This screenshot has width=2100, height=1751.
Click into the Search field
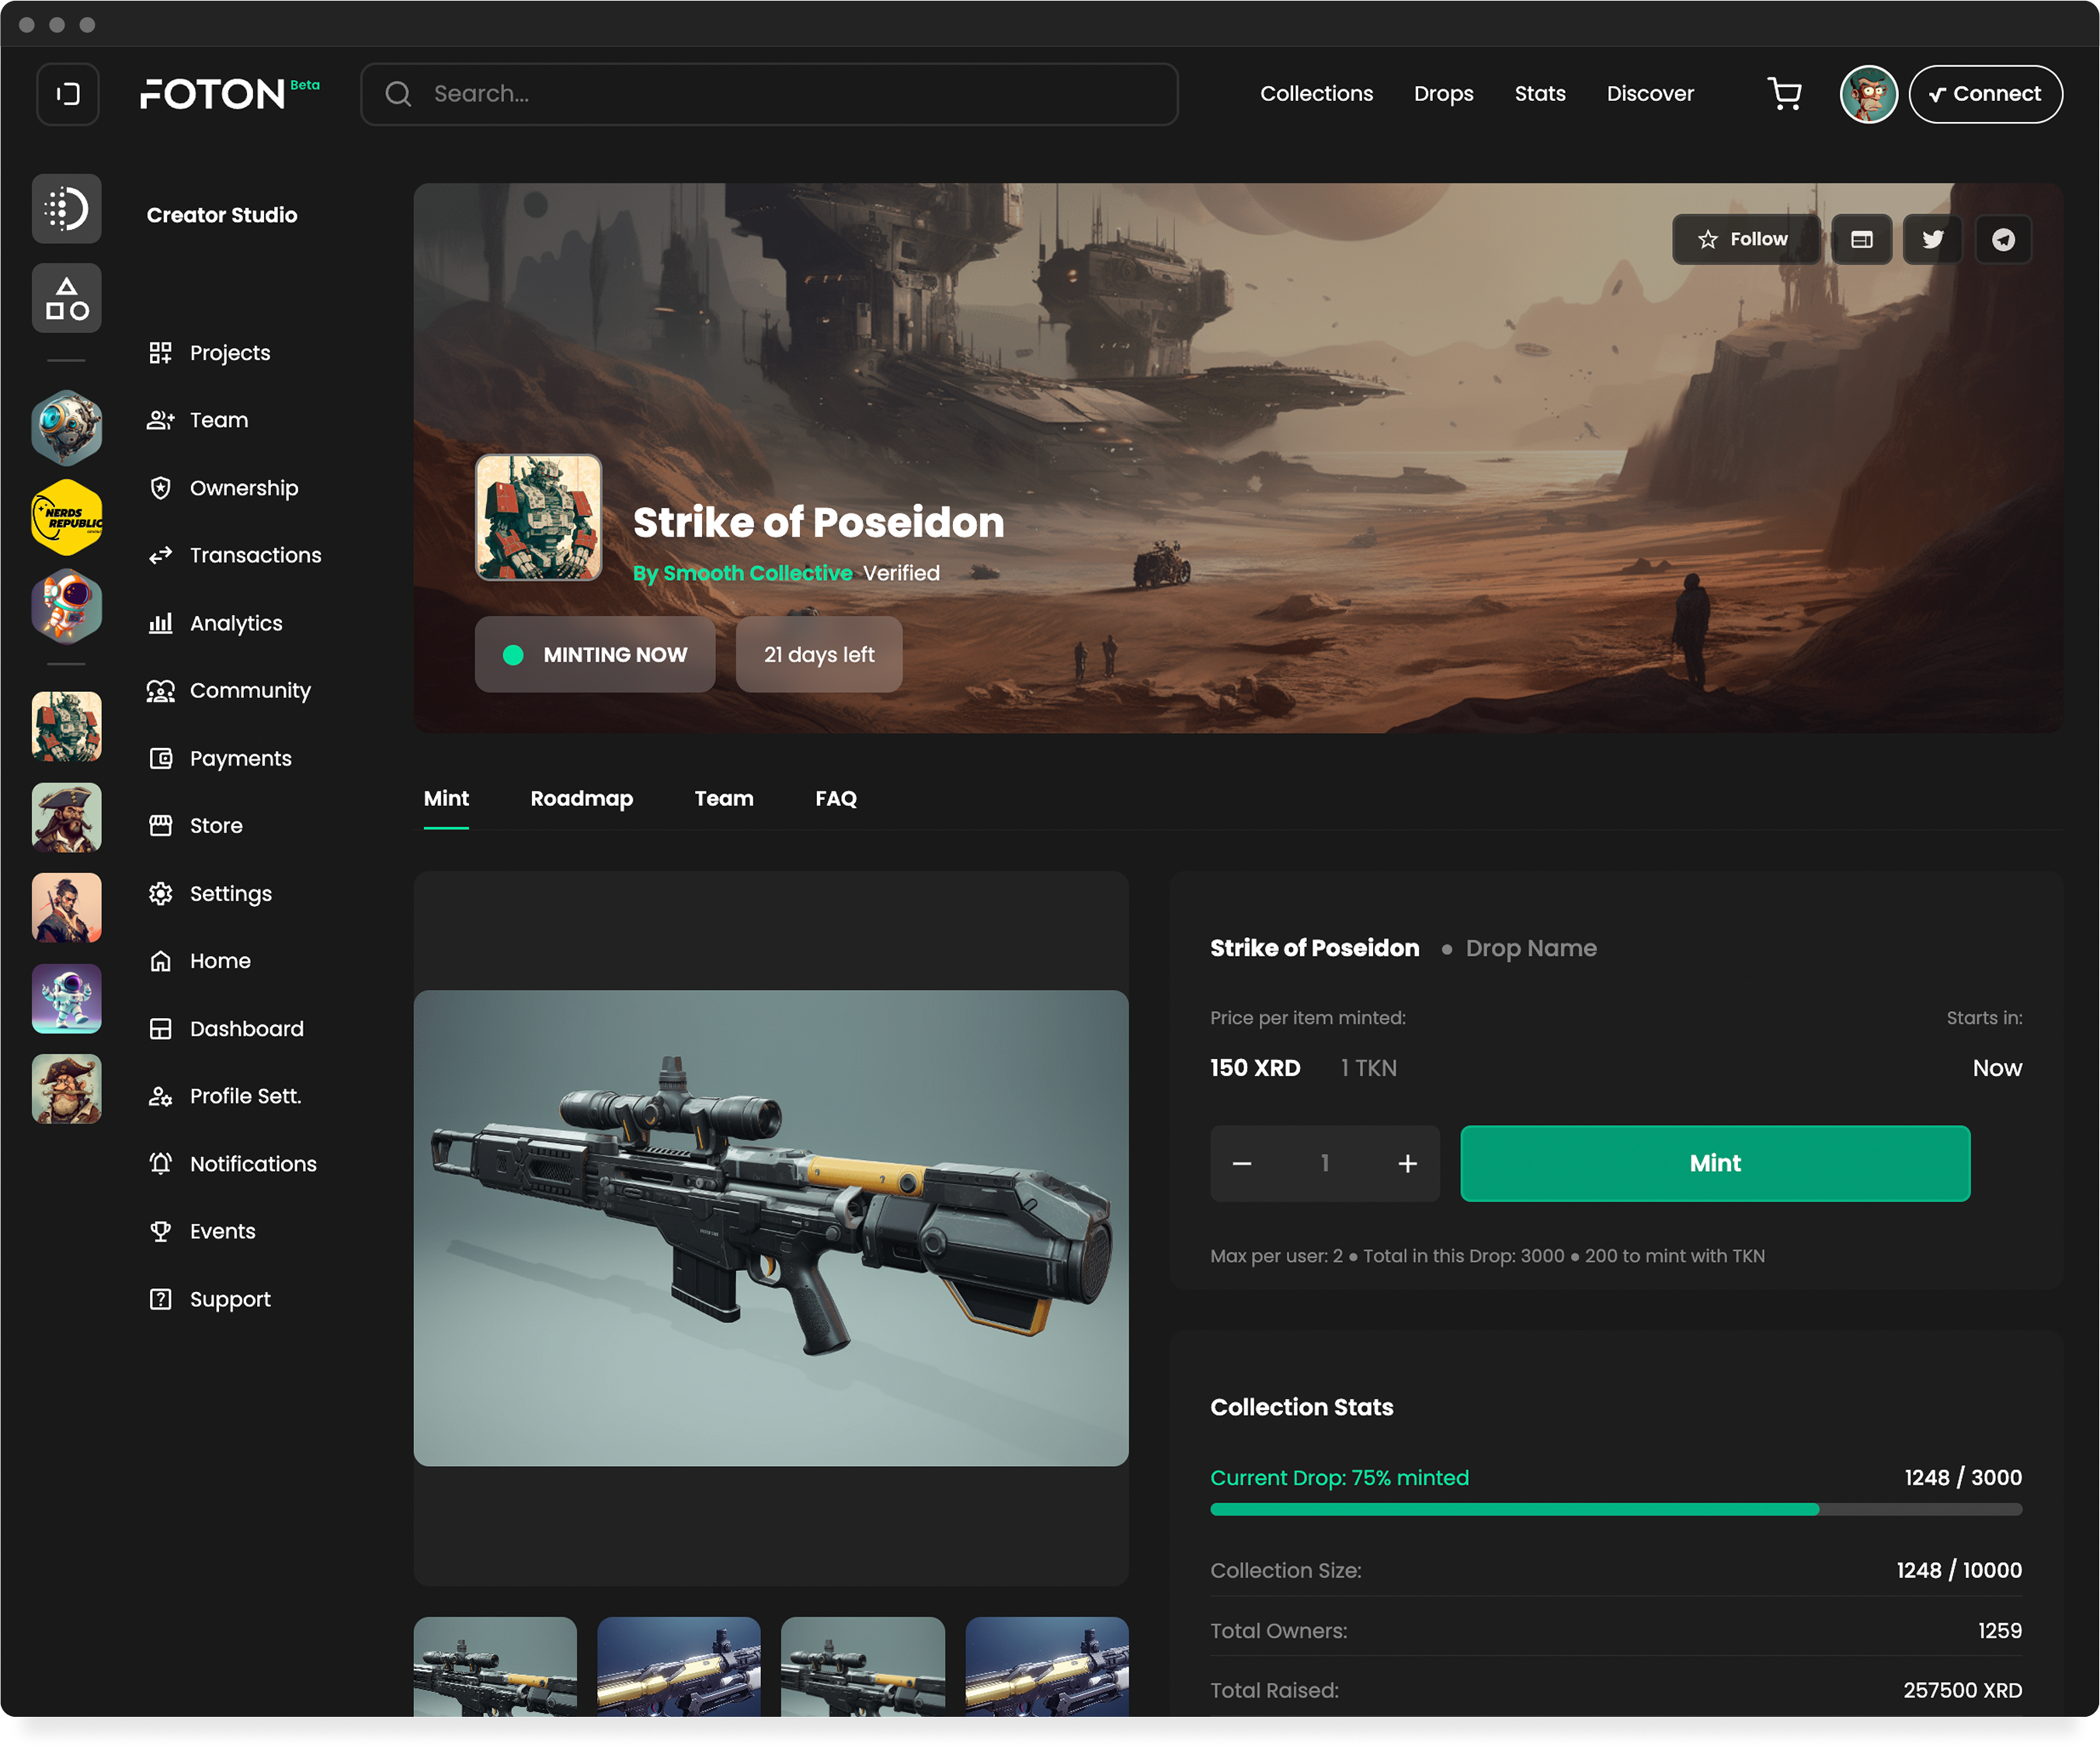[x=768, y=94]
